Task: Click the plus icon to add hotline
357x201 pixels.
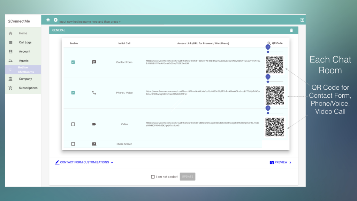Action: click(55, 20)
